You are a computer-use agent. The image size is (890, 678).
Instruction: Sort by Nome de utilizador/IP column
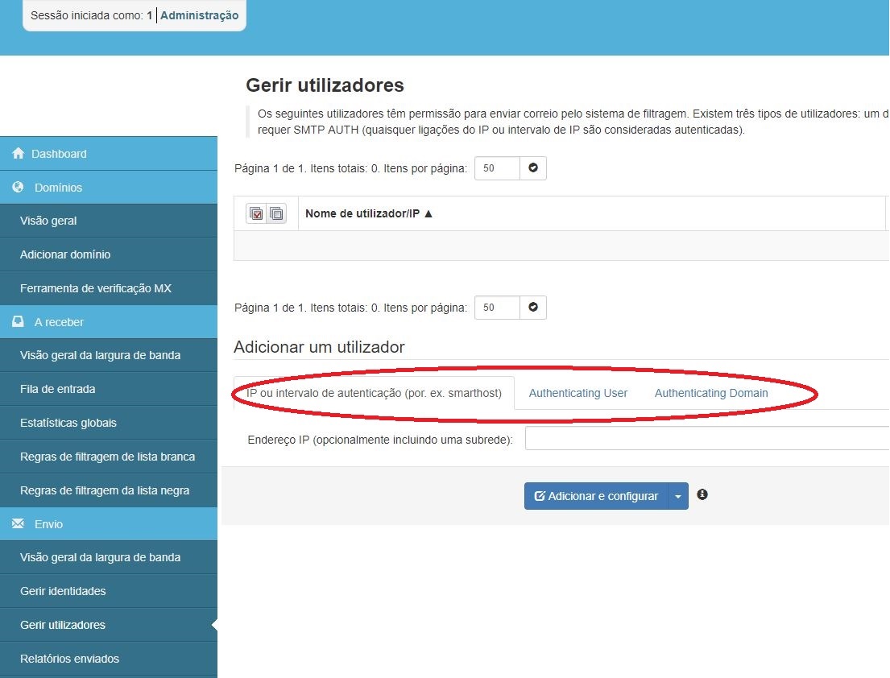(369, 213)
